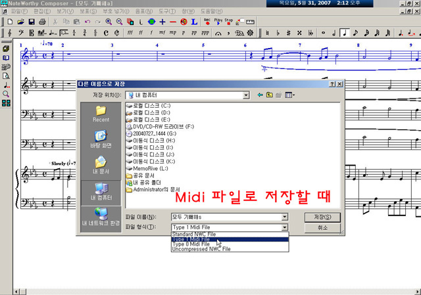Toggle the double flat accidental

click(310, 33)
